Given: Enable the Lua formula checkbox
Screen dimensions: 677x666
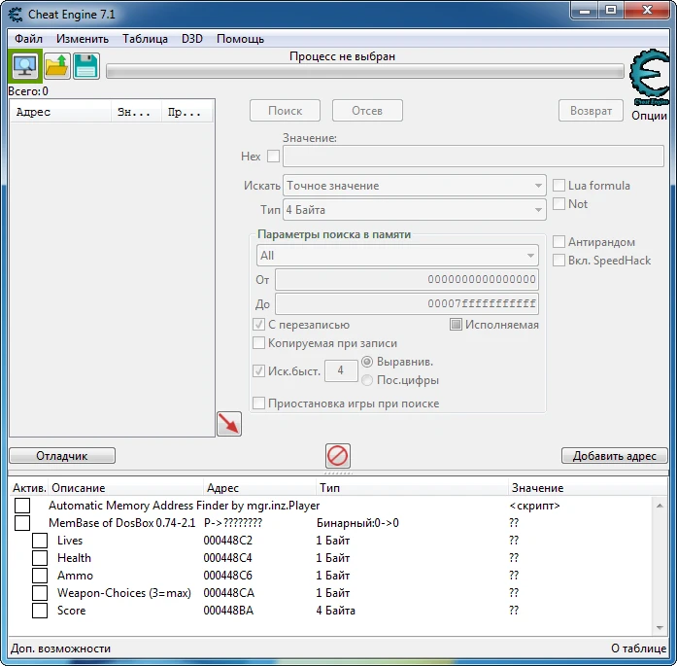Looking at the screenshot, I should pyautogui.click(x=559, y=186).
